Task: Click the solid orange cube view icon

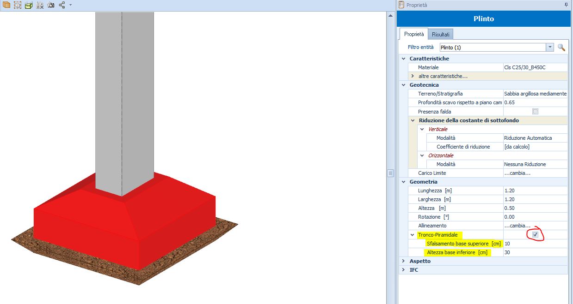Action: point(6,5)
